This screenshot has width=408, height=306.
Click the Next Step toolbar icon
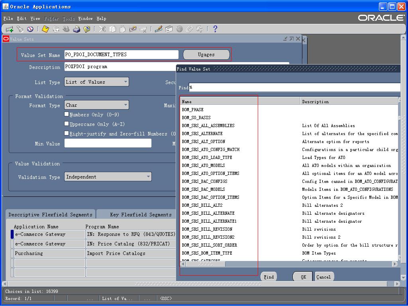click(x=56, y=29)
